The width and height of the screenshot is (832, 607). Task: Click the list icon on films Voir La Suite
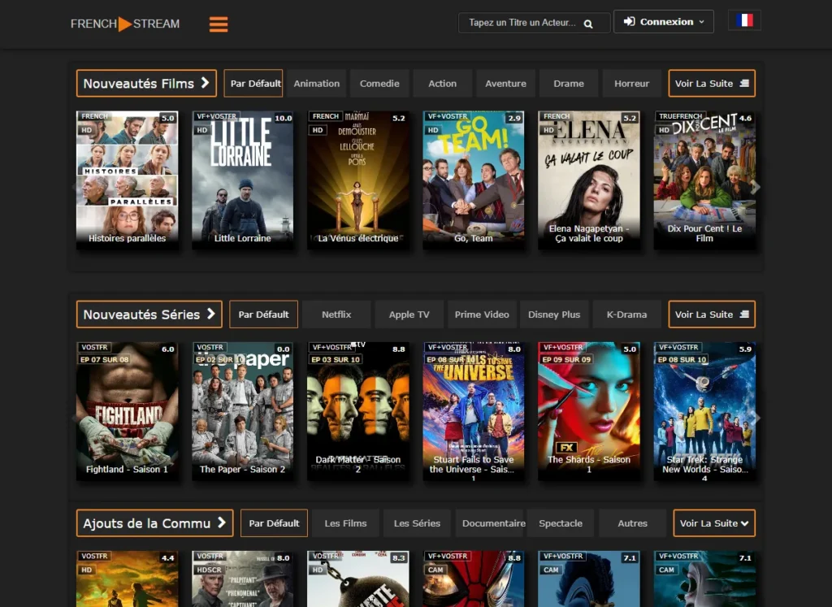[744, 84]
